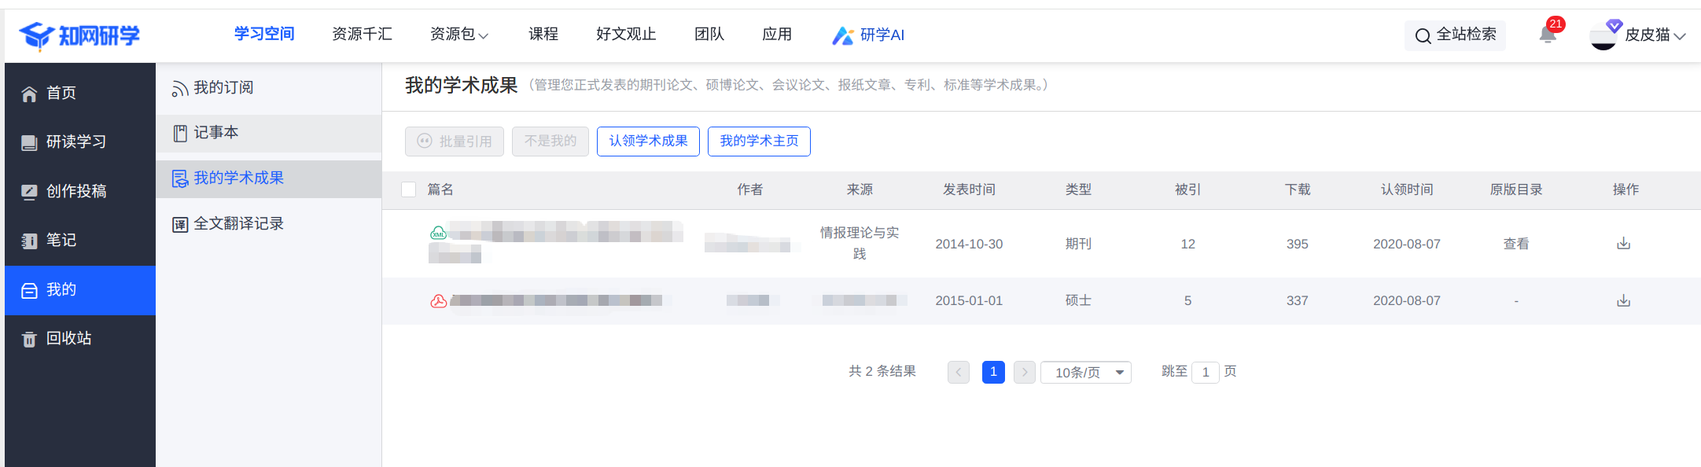Screen dimensions: 1701x467
Task: Open the 回收站 trash section
Action: coord(68,338)
